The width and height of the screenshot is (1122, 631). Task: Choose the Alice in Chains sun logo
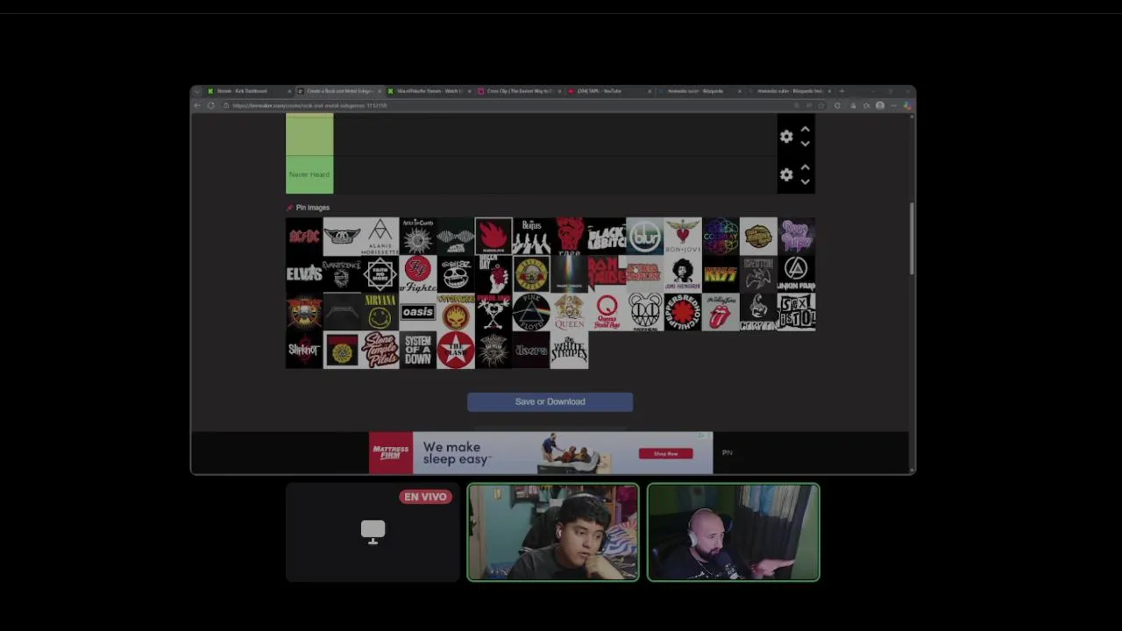(418, 237)
